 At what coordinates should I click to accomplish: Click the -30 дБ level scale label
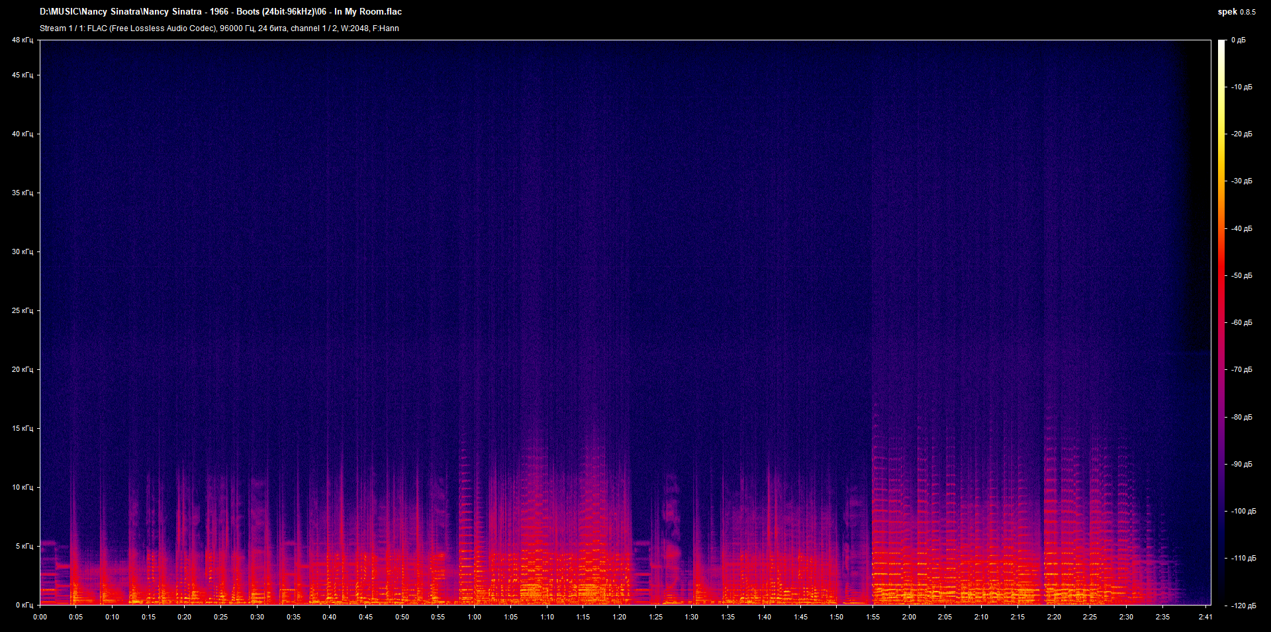point(1242,181)
